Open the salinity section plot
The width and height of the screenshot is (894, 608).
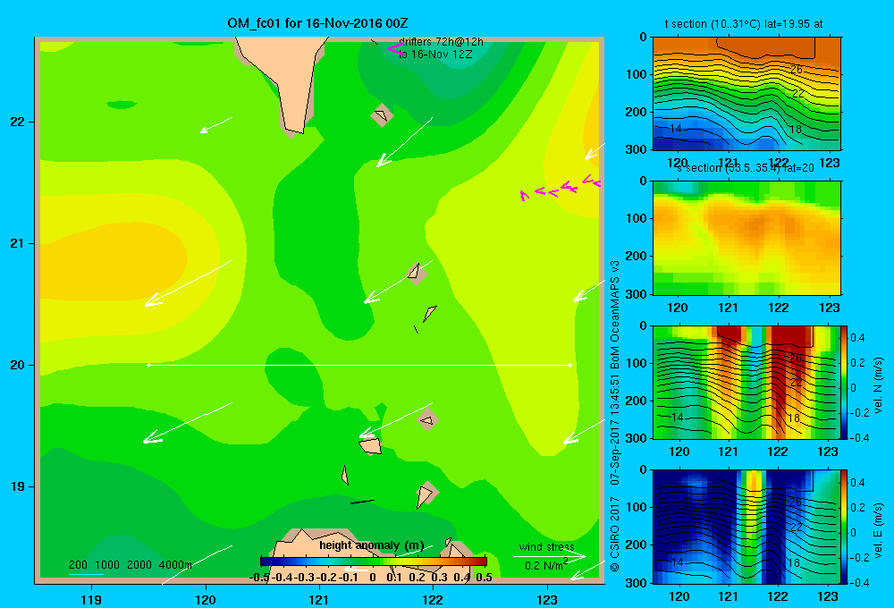[746, 238]
